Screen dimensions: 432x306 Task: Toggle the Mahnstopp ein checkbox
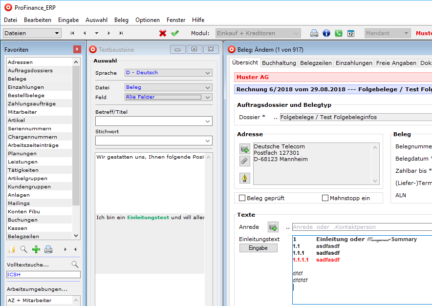pyautogui.click(x=325, y=198)
